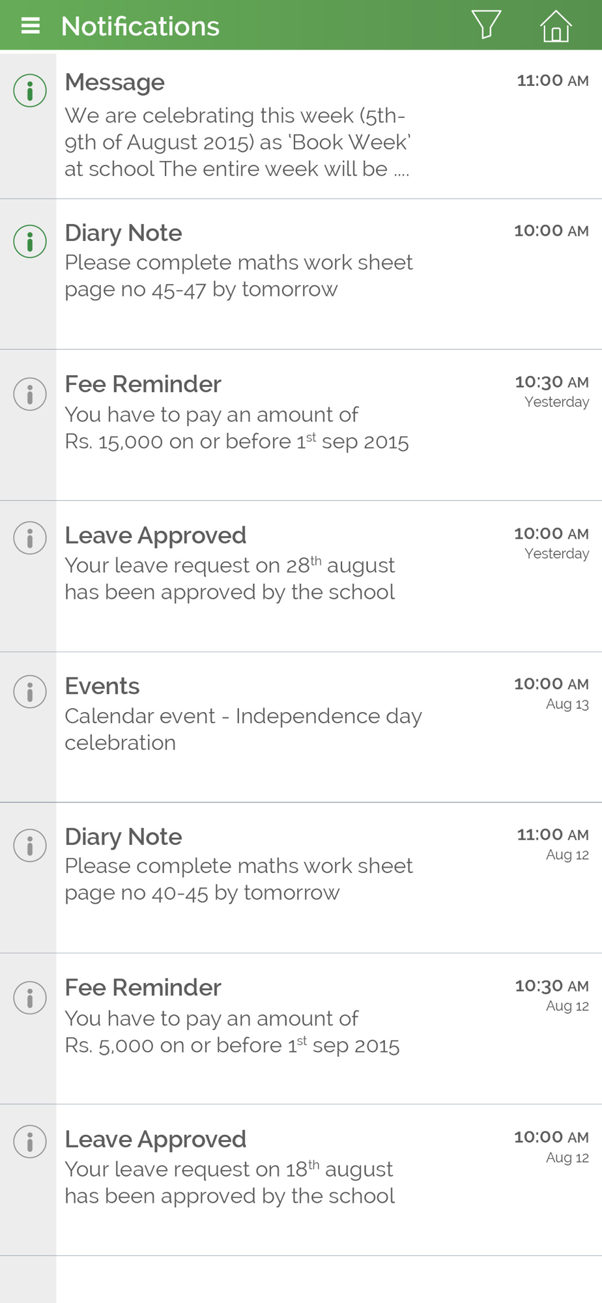This screenshot has width=602, height=1303.
Task: Open the hamburger menu
Action: point(31,26)
